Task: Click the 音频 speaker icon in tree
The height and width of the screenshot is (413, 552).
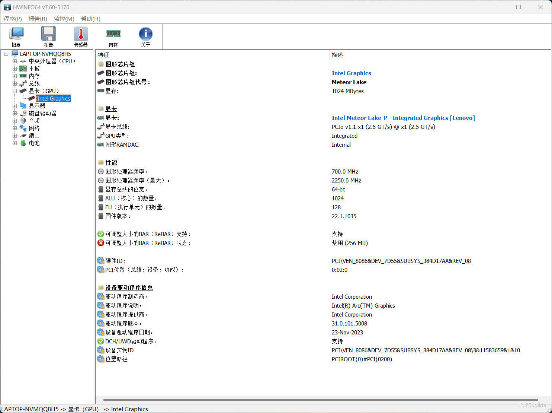Action: pos(23,121)
